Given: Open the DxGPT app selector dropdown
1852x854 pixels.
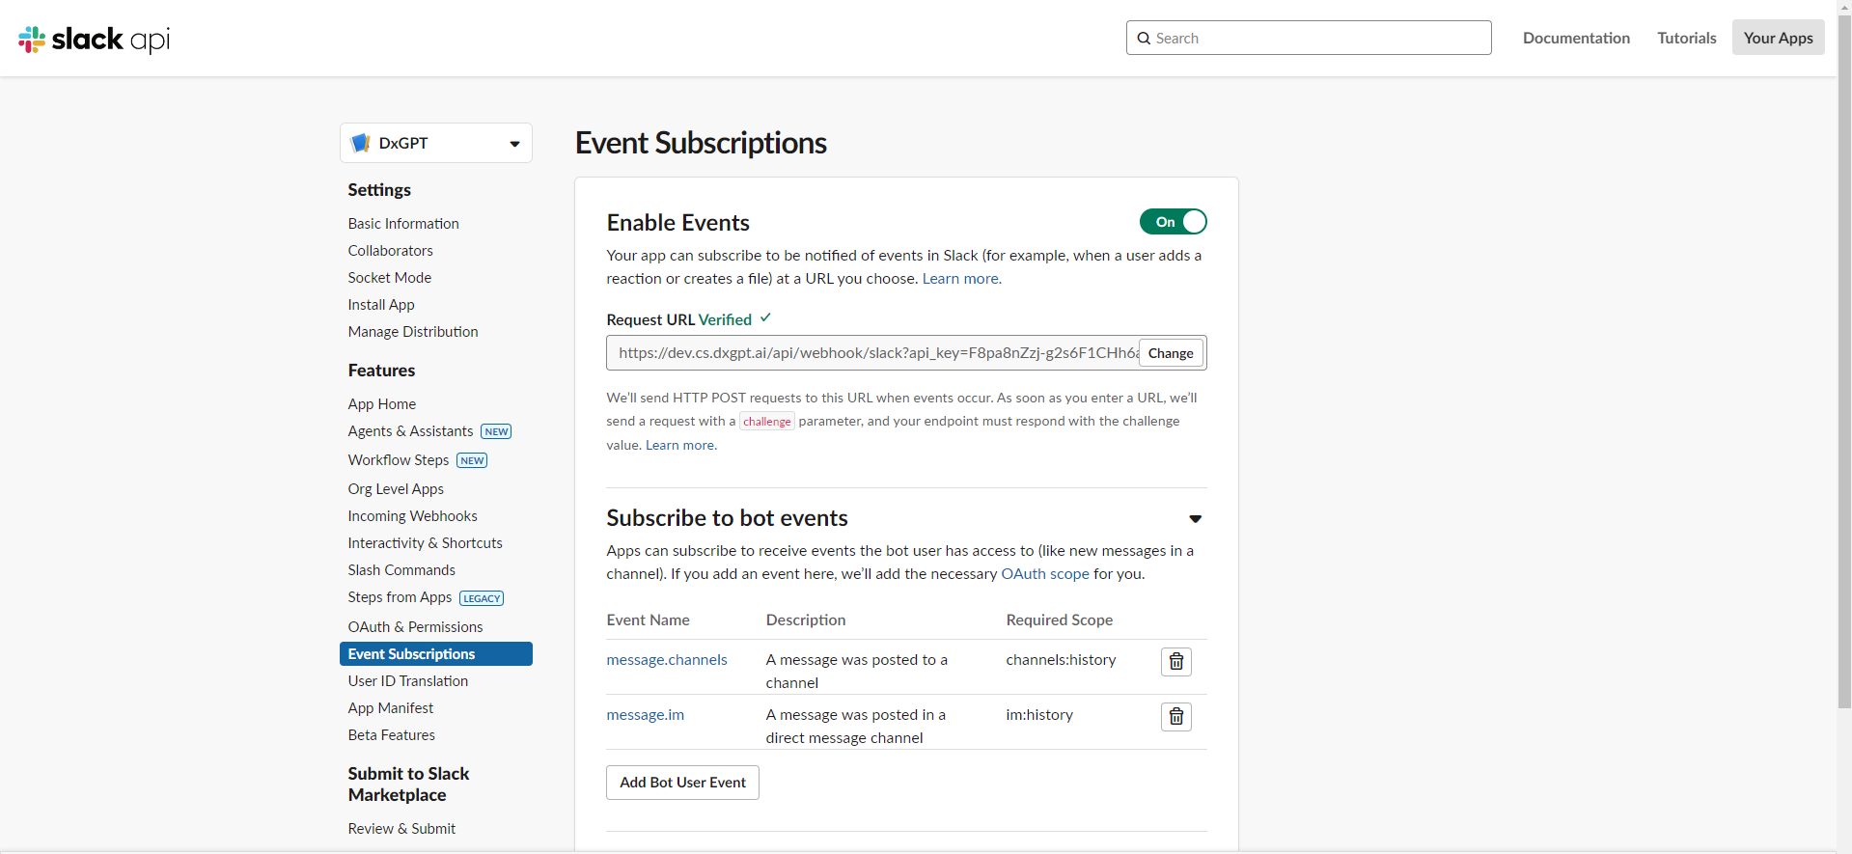Looking at the screenshot, I should tap(436, 143).
